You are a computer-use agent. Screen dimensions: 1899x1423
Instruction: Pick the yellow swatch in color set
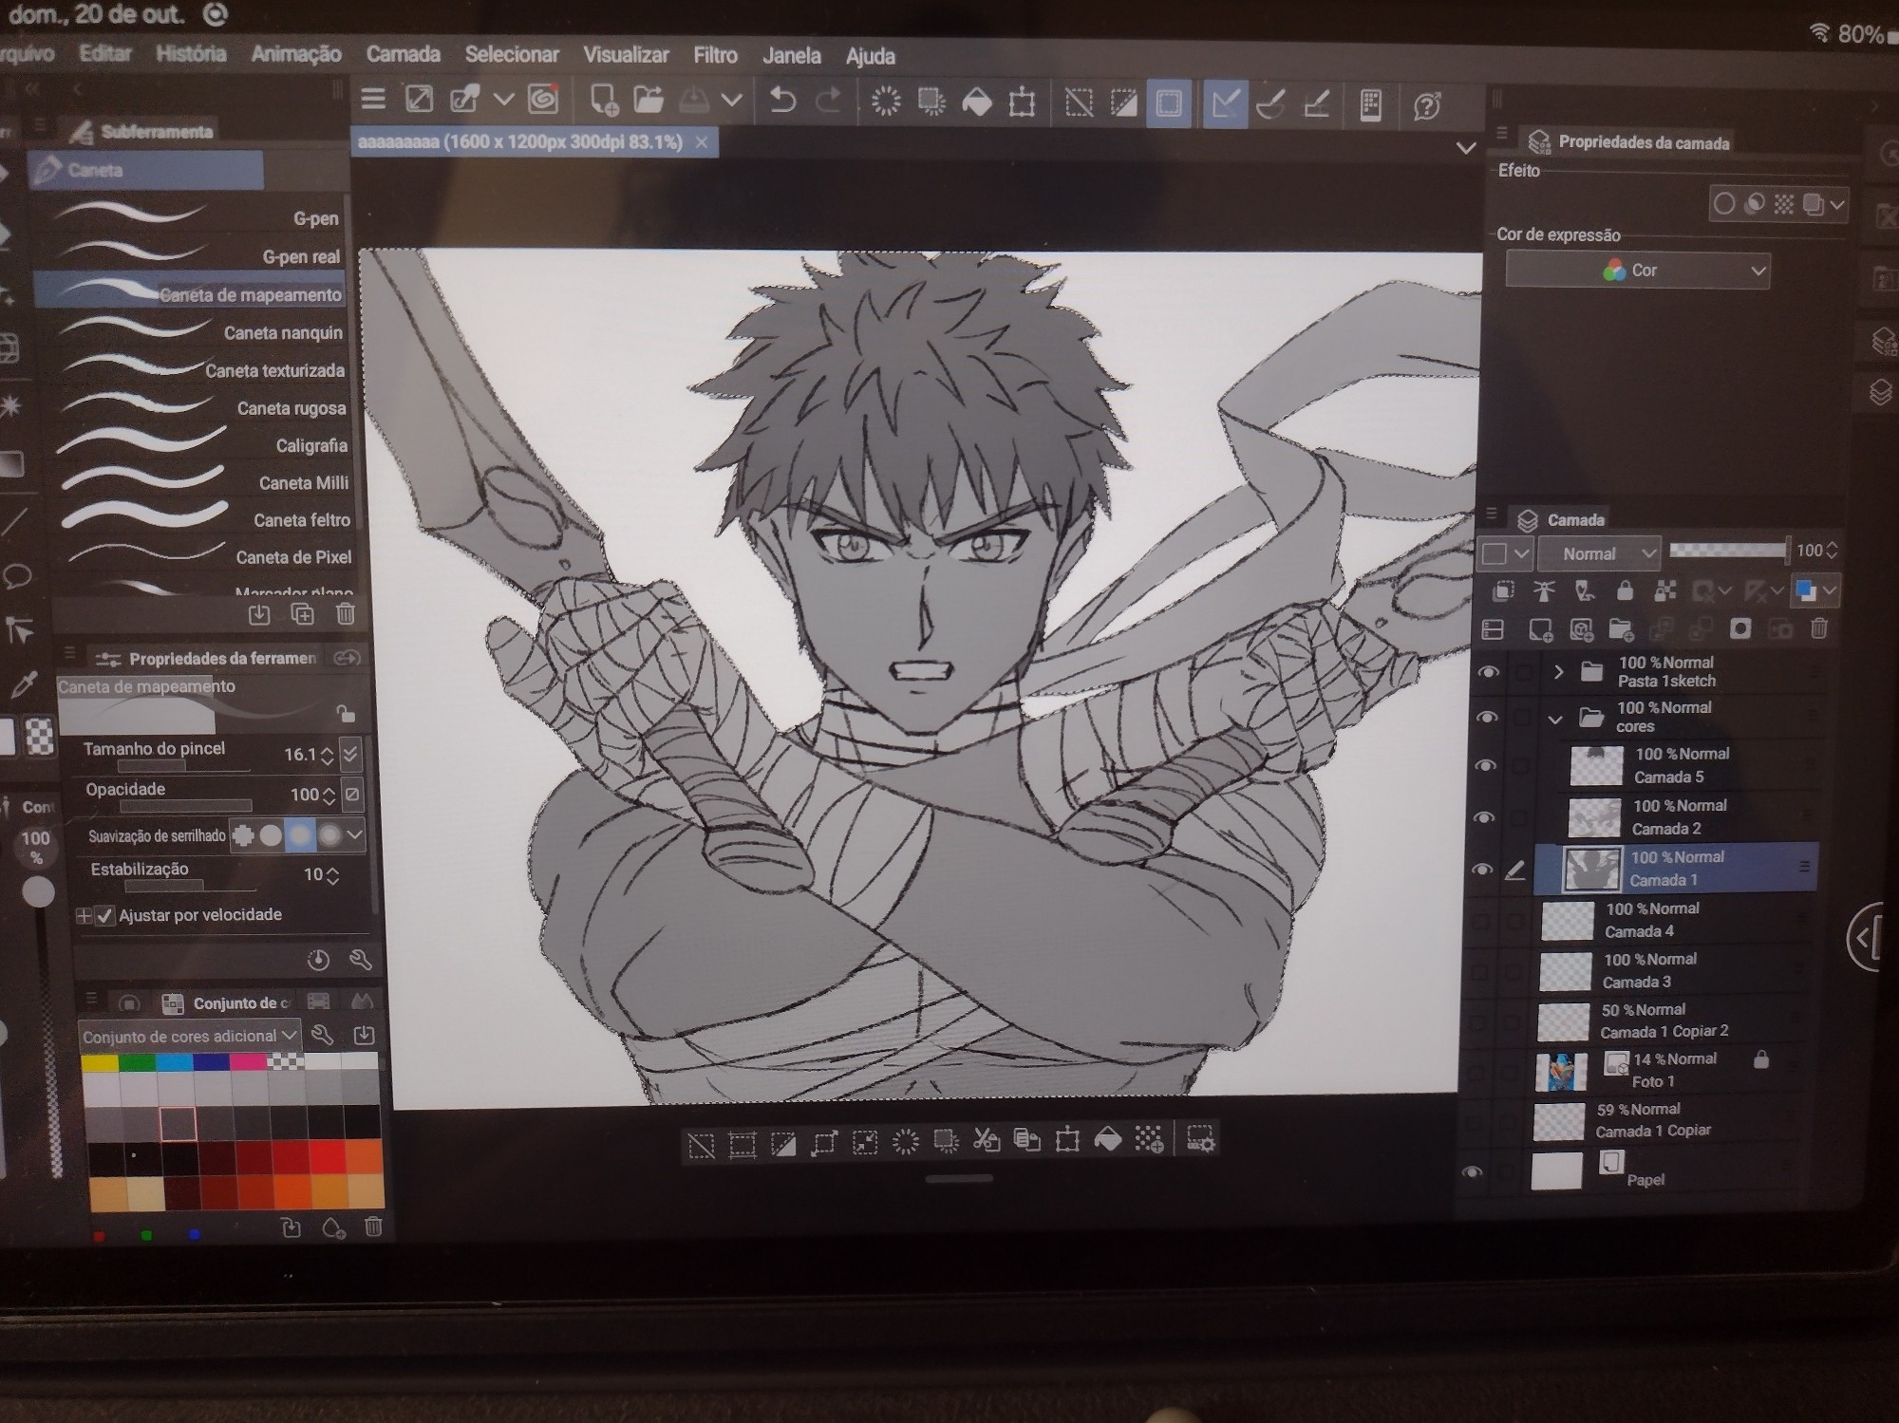pyautogui.click(x=99, y=1061)
